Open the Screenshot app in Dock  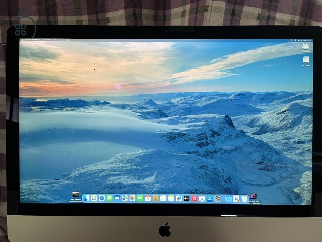tap(202, 199)
